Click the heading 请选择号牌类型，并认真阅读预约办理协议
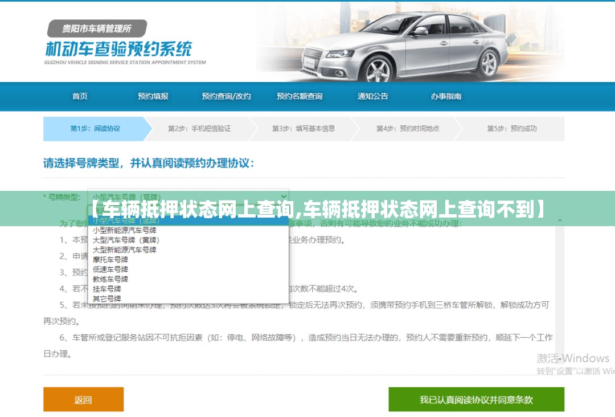615x417 pixels. click(149, 163)
